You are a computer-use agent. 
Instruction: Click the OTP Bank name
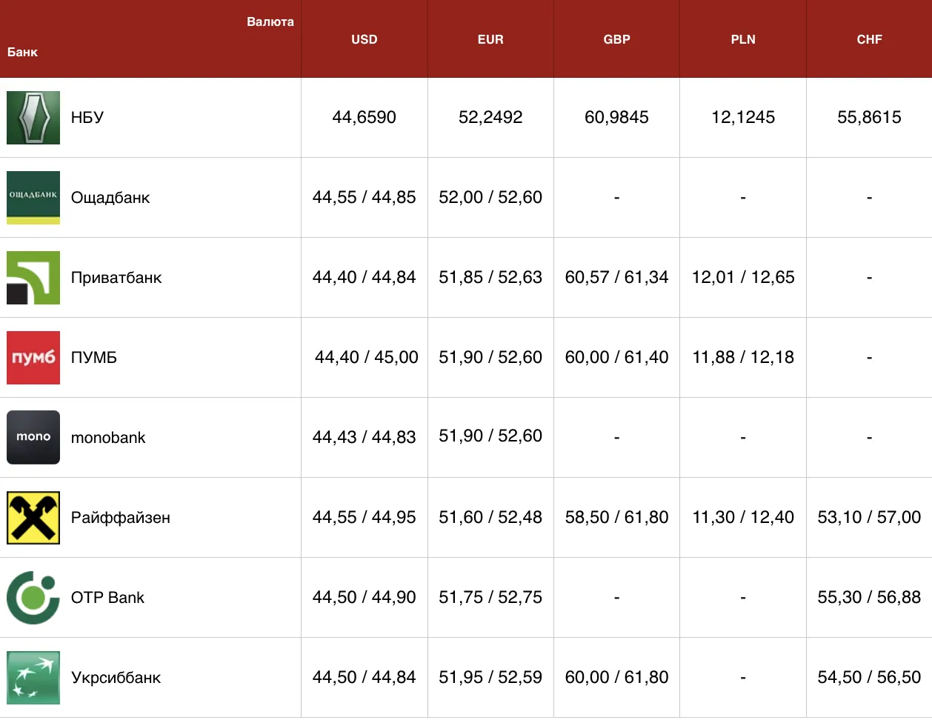coord(107,598)
